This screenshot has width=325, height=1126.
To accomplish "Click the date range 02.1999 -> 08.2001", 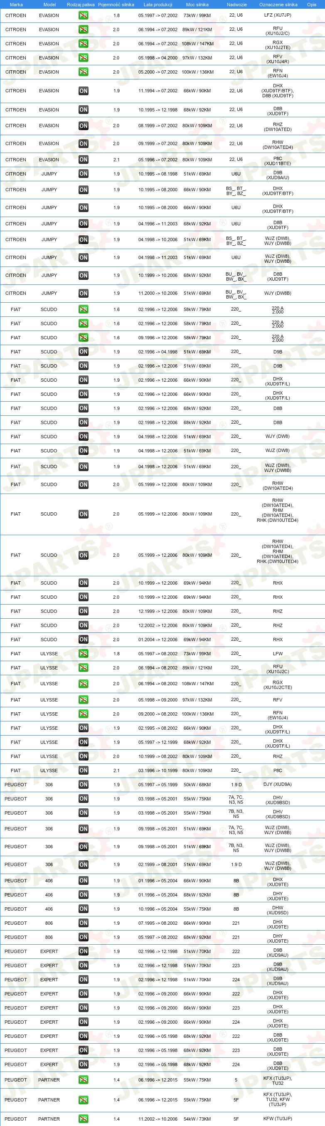I will [x=158, y=864].
